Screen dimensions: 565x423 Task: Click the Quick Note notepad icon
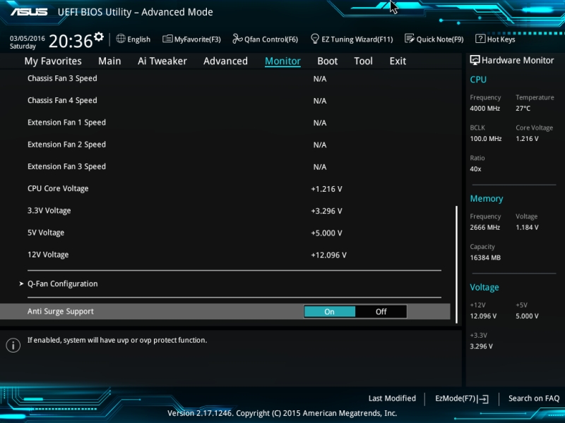pyautogui.click(x=410, y=39)
